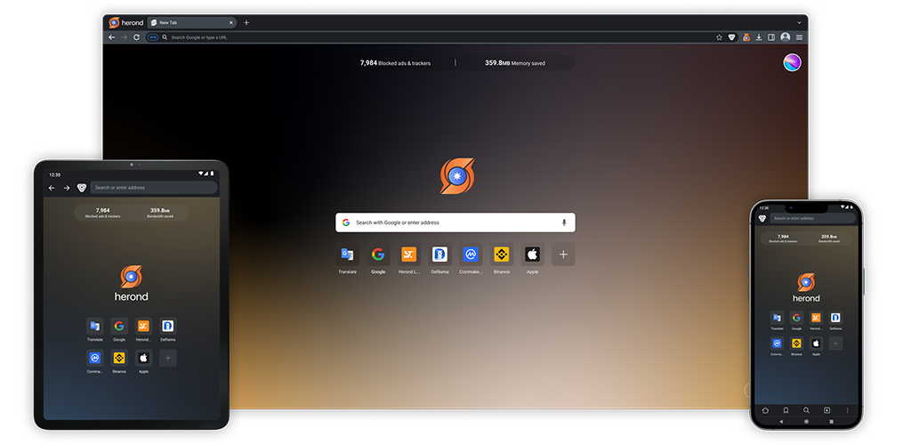Tap Search in the phone bottom bar
The image size is (911, 445).
point(806,410)
